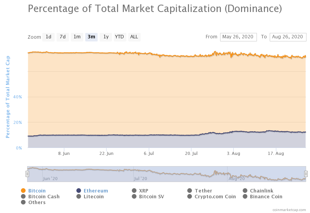Show the XRP series via legend

click(x=140, y=191)
